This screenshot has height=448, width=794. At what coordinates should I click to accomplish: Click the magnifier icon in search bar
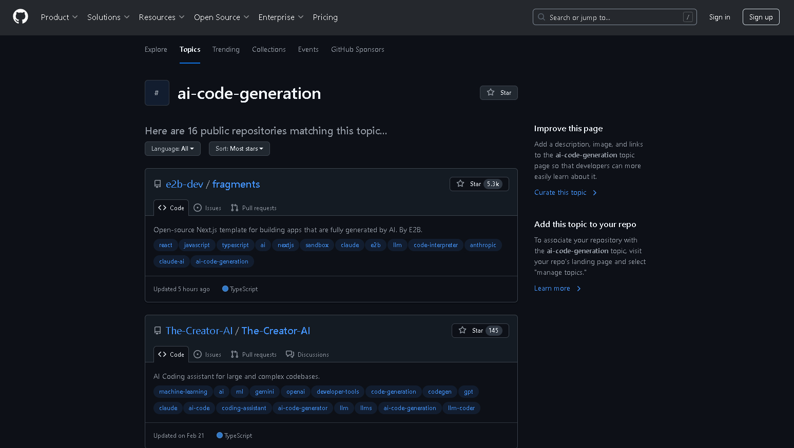[x=541, y=17]
